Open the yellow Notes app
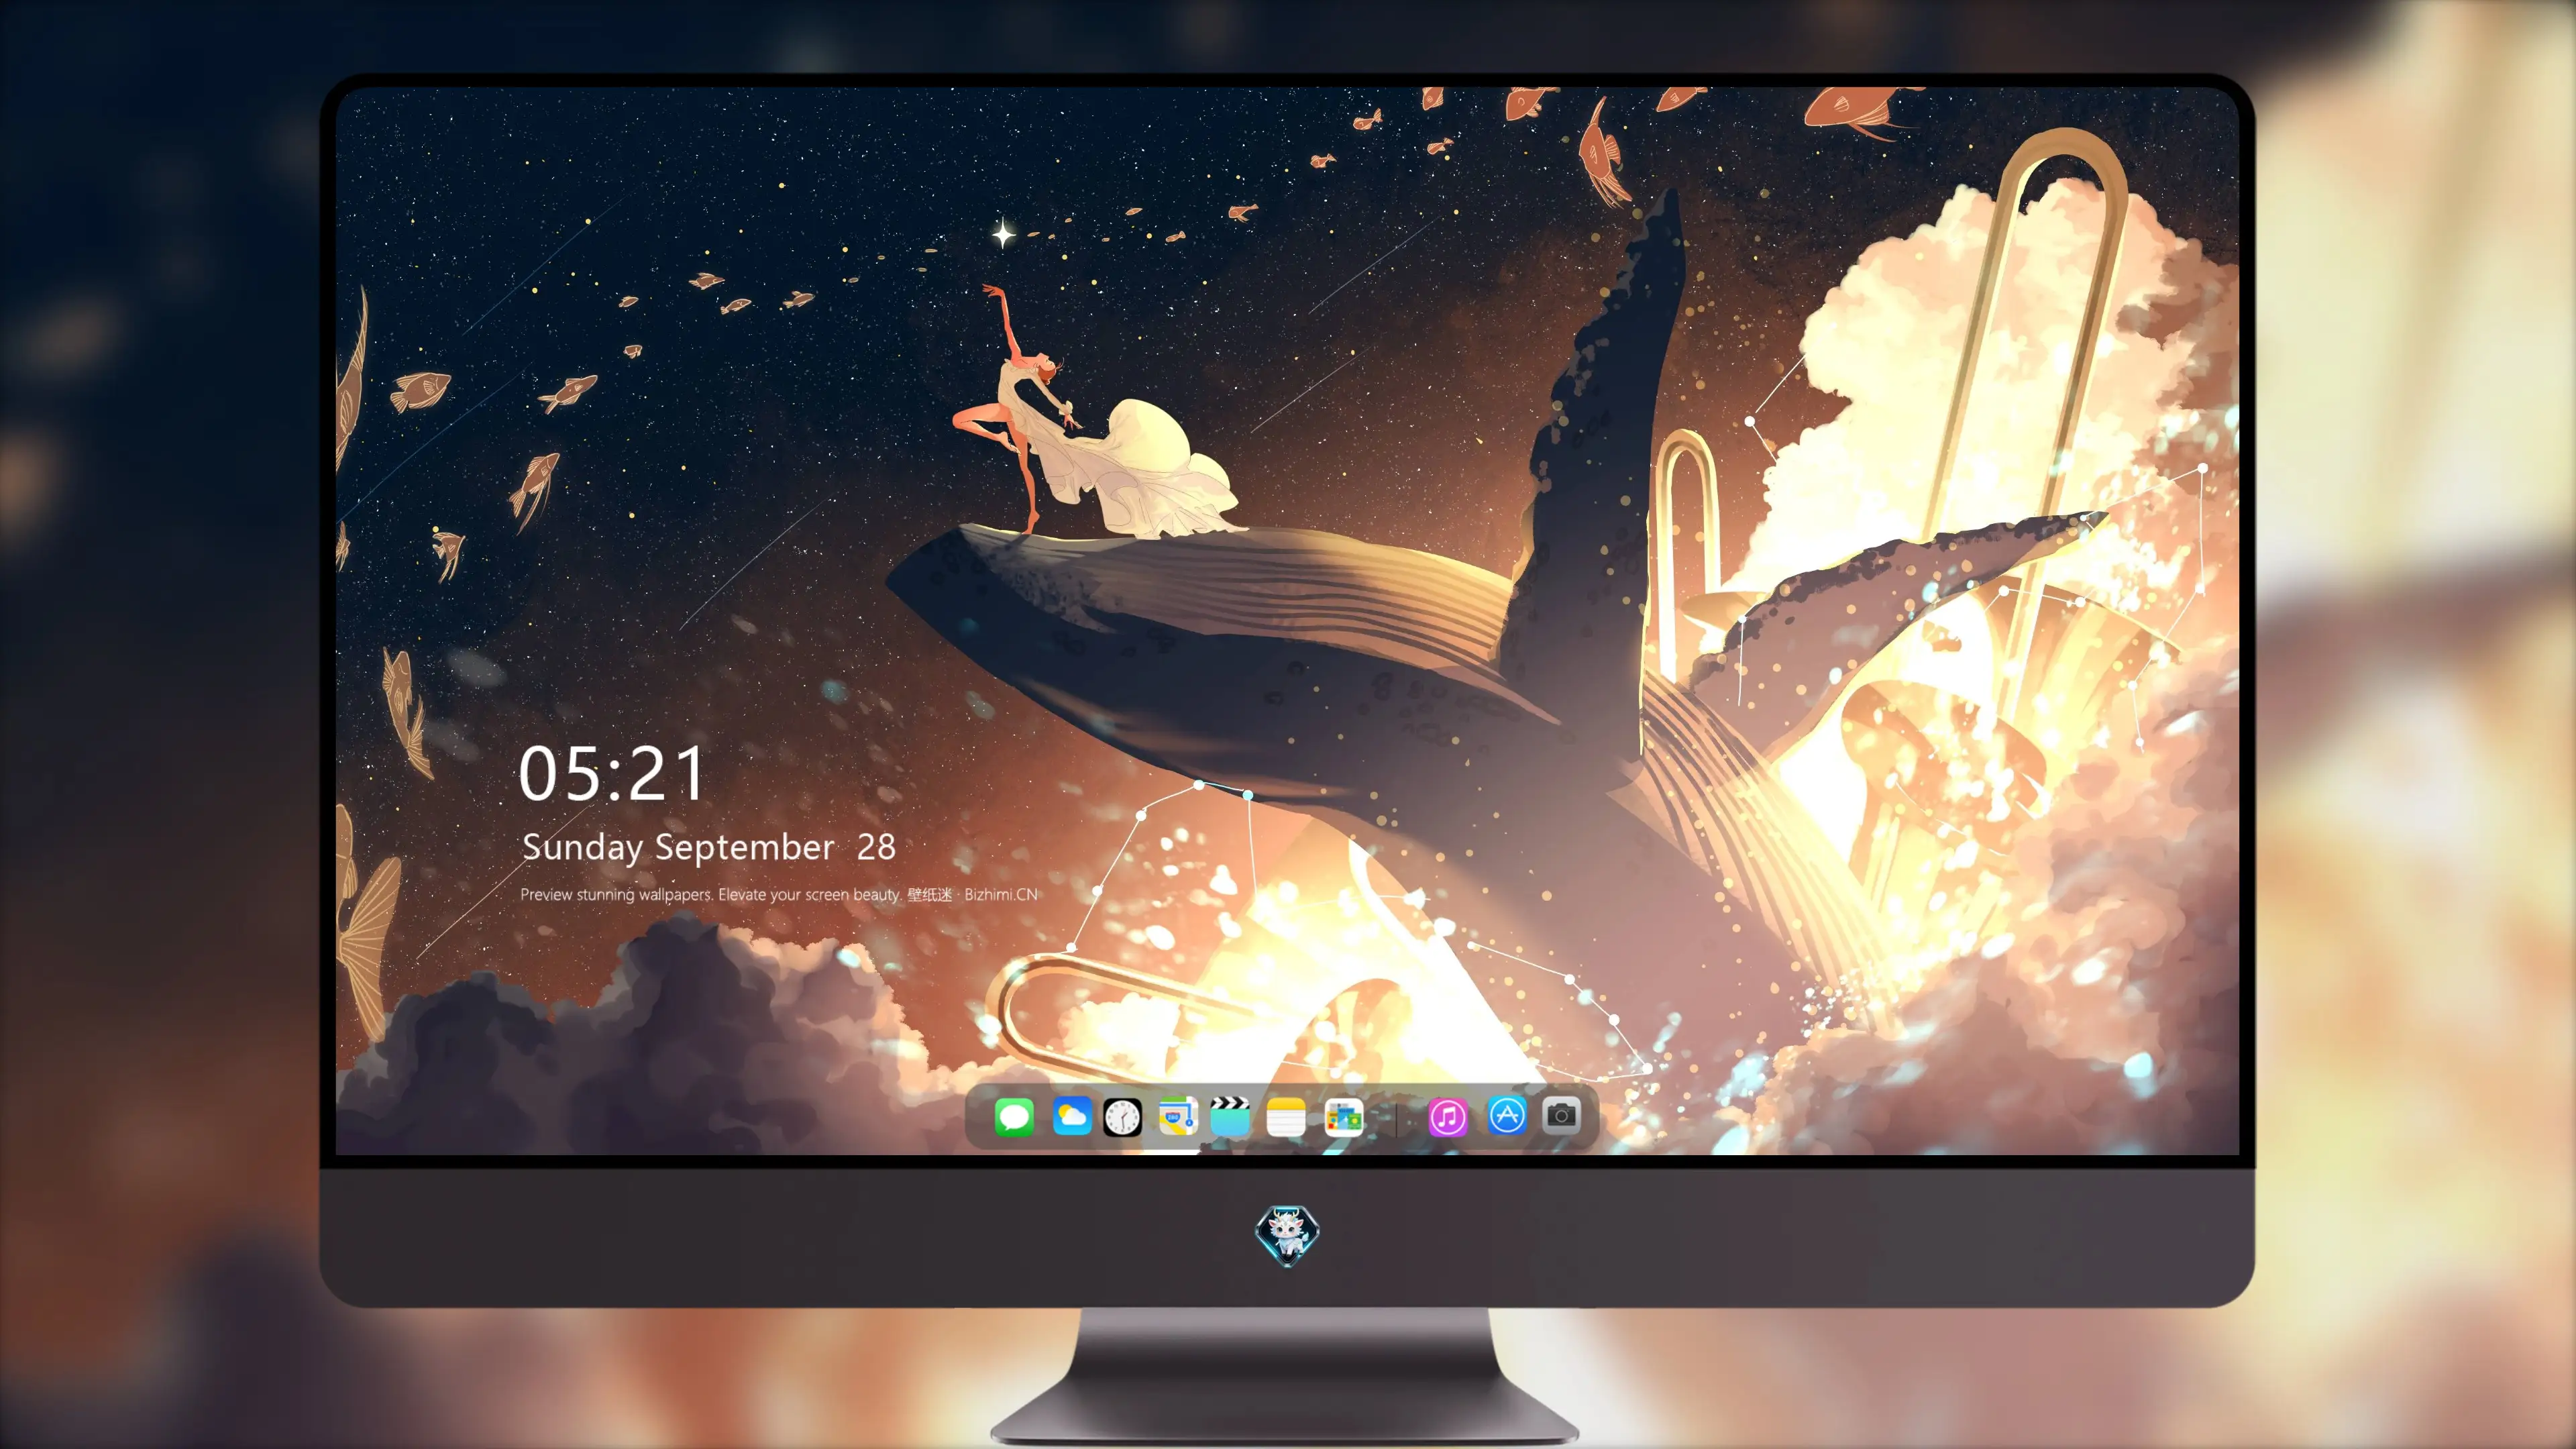Image resolution: width=2576 pixels, height=1449 pixels. tap(1286, 1117)
